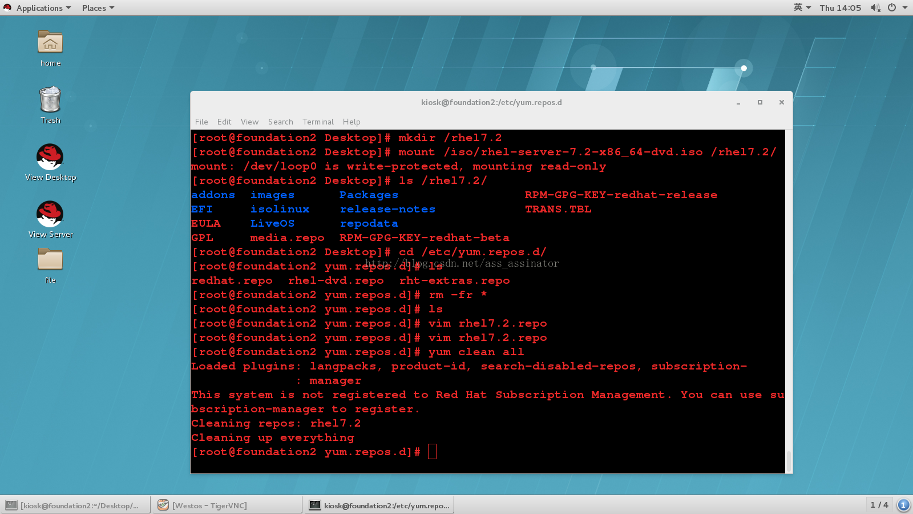Click 'Cleaning repos: rhel7.2' line

[x=276, y=423]
